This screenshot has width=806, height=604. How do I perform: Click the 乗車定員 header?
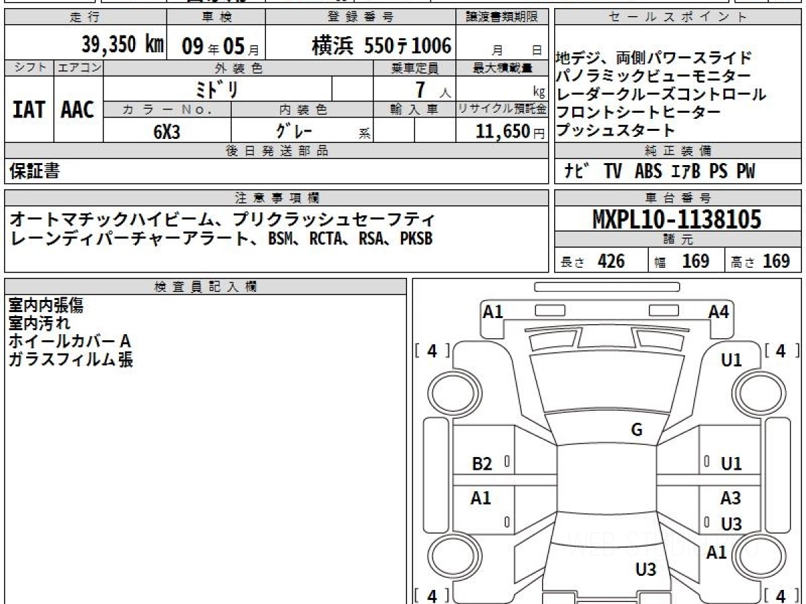tap(414, 68)
